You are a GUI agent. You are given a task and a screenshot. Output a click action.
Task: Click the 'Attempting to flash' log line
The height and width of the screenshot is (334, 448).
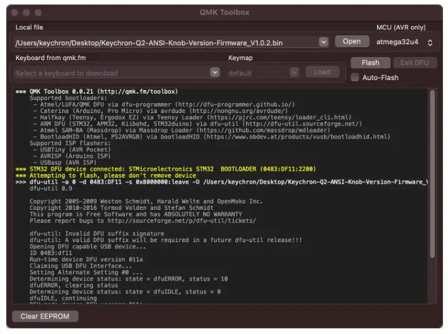point(106,176)
